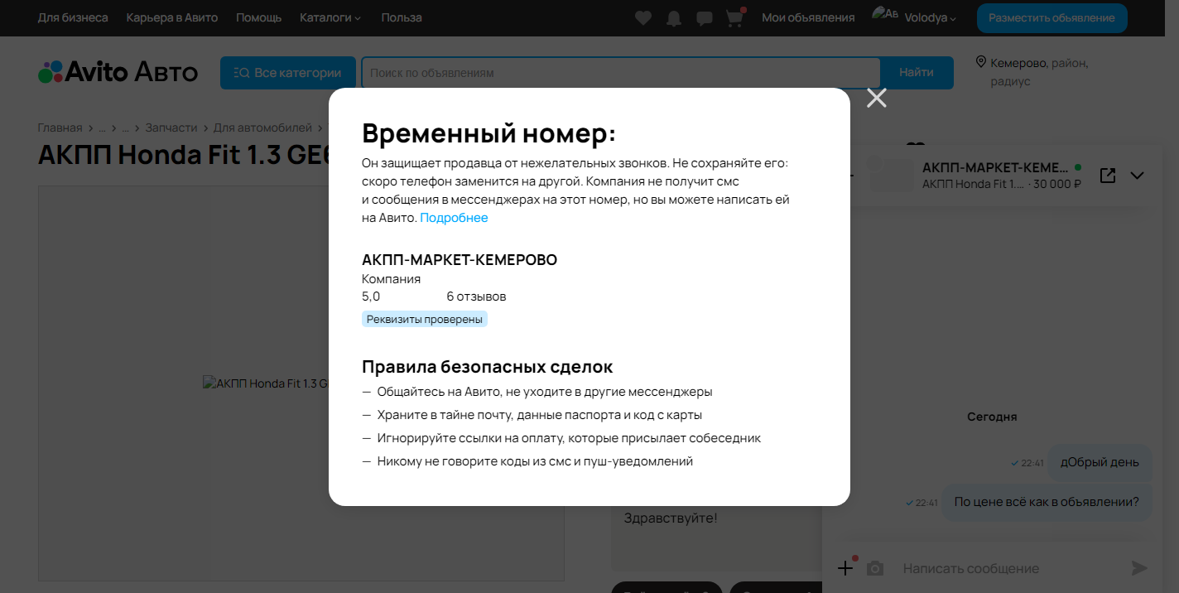Click the дОбрый день chat message
This screenshot has height=593, width=1179.
(x=1100, y=462)
